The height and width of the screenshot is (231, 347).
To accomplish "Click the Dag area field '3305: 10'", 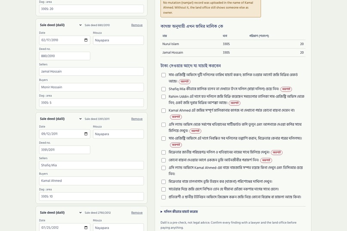I will (91, 196).
